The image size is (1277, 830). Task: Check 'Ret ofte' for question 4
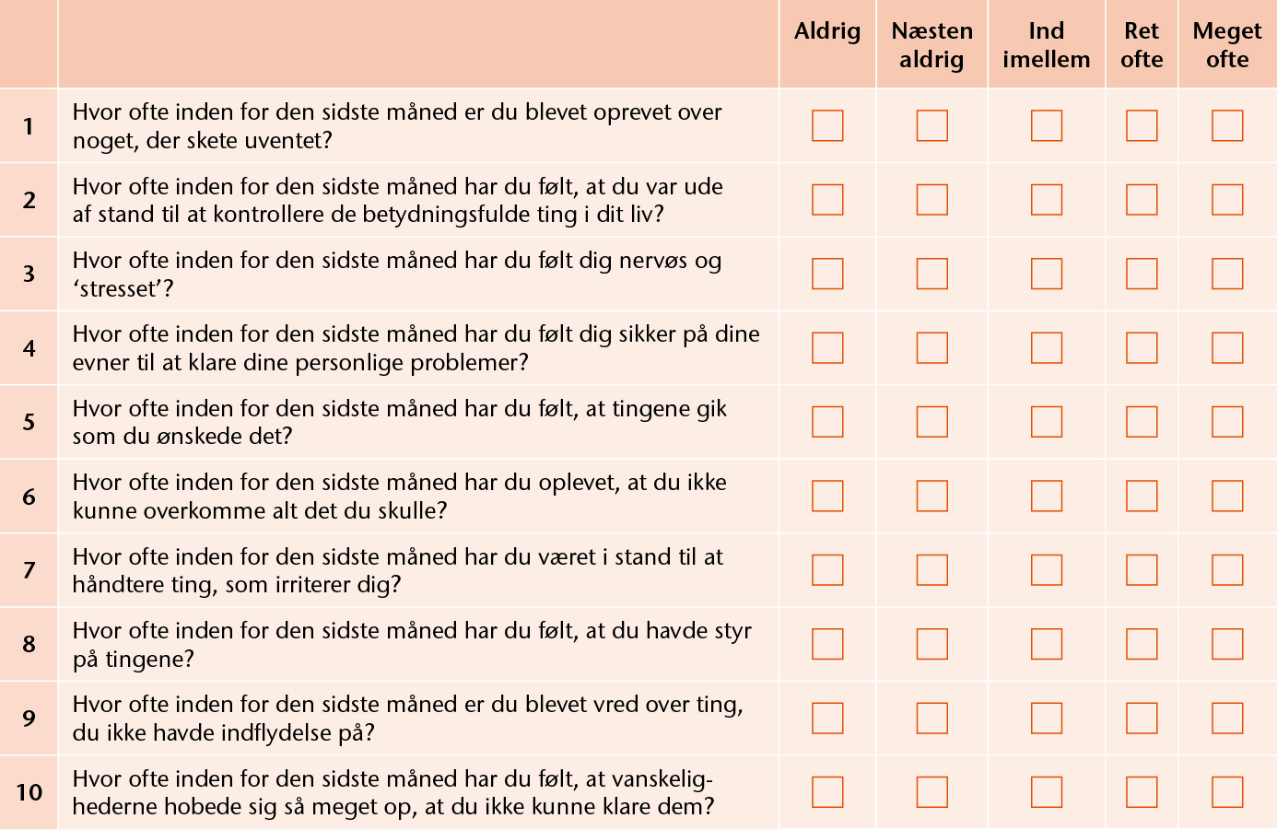point(1142,348)
